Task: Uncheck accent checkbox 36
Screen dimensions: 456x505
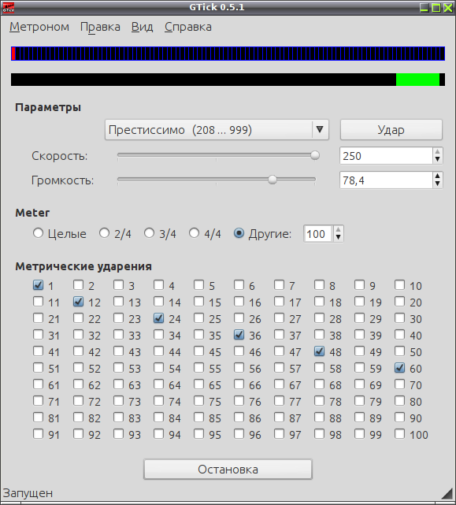Action: 239,335
